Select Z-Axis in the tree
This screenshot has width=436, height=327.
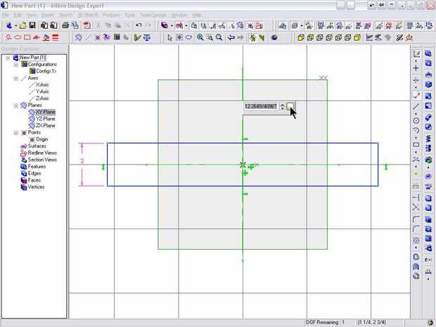(42, 98)
